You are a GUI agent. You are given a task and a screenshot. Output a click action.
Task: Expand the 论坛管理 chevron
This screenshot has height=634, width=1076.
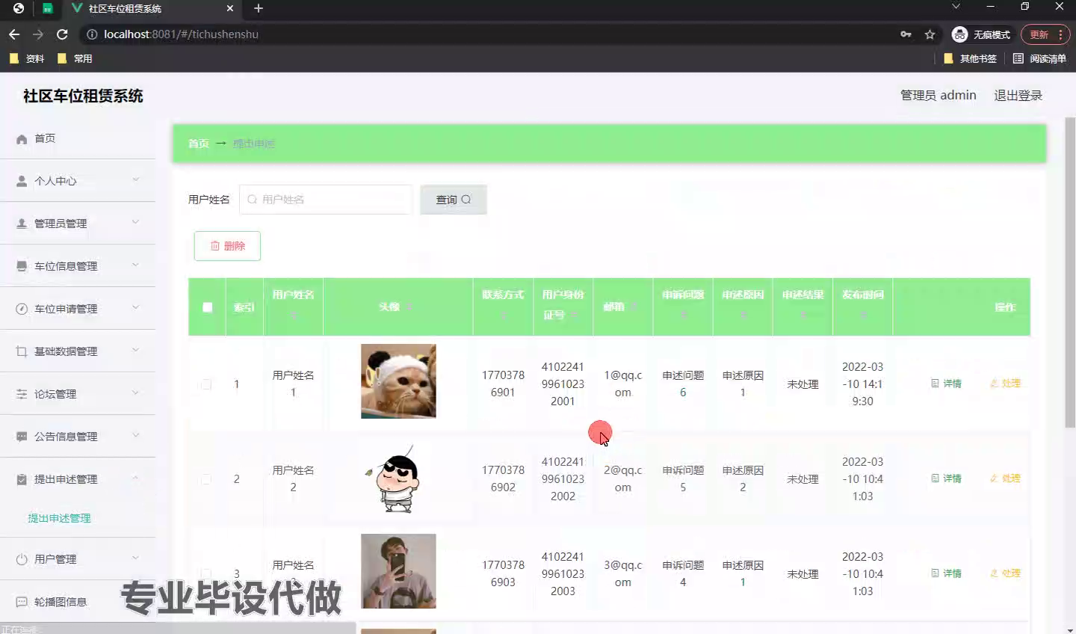tap(135, 393)
